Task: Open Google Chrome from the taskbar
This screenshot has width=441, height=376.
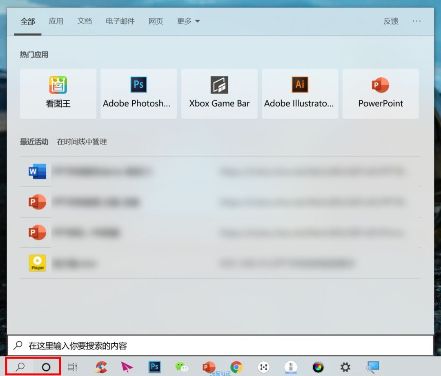Action: 236,367
